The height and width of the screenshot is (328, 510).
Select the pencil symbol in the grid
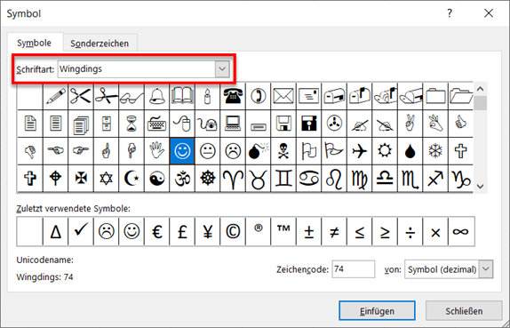56,96
